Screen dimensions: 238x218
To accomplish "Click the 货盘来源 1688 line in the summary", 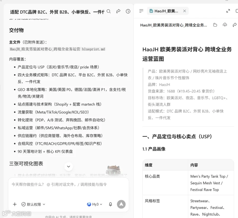I will pyautogui.click(x=181, y=91).
